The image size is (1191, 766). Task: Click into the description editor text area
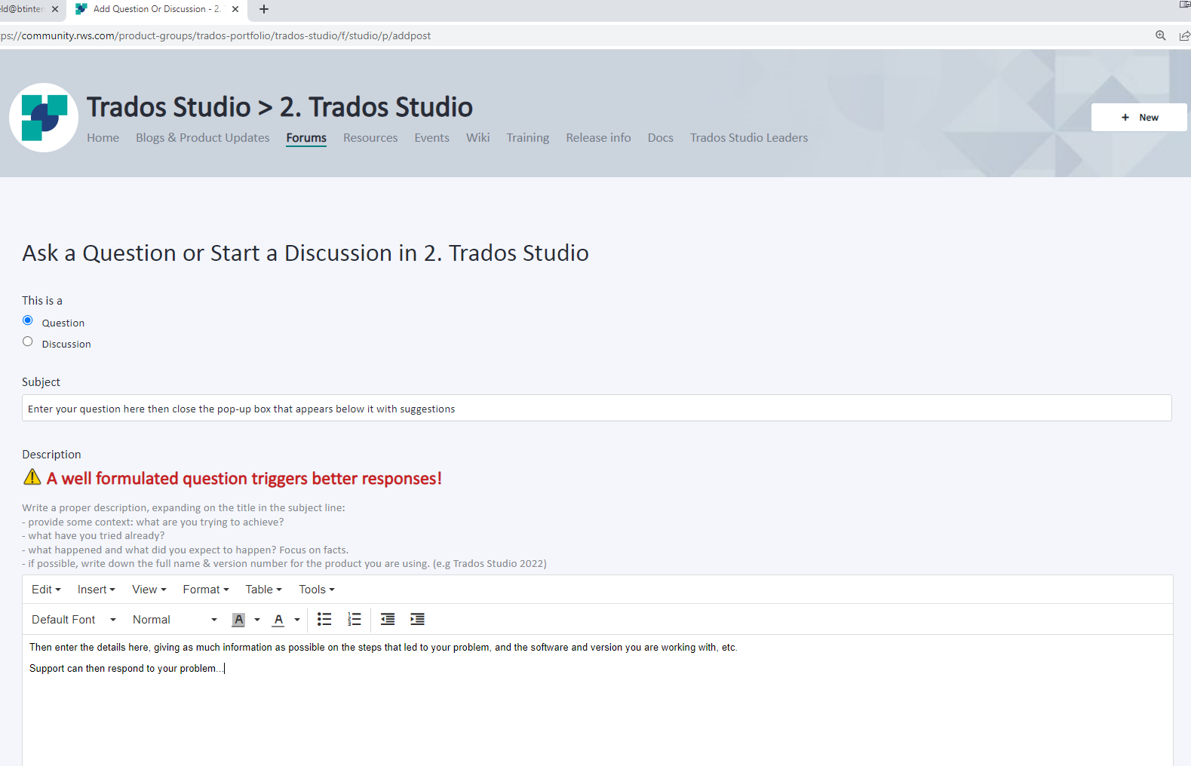coord(597,700)
